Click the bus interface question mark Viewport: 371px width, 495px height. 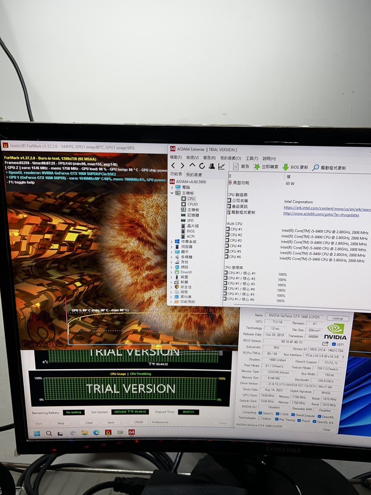pyautogui.click(x=343, y=357)
